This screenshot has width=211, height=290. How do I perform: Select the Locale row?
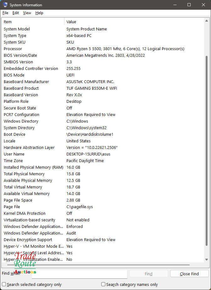tap(103, 141)
